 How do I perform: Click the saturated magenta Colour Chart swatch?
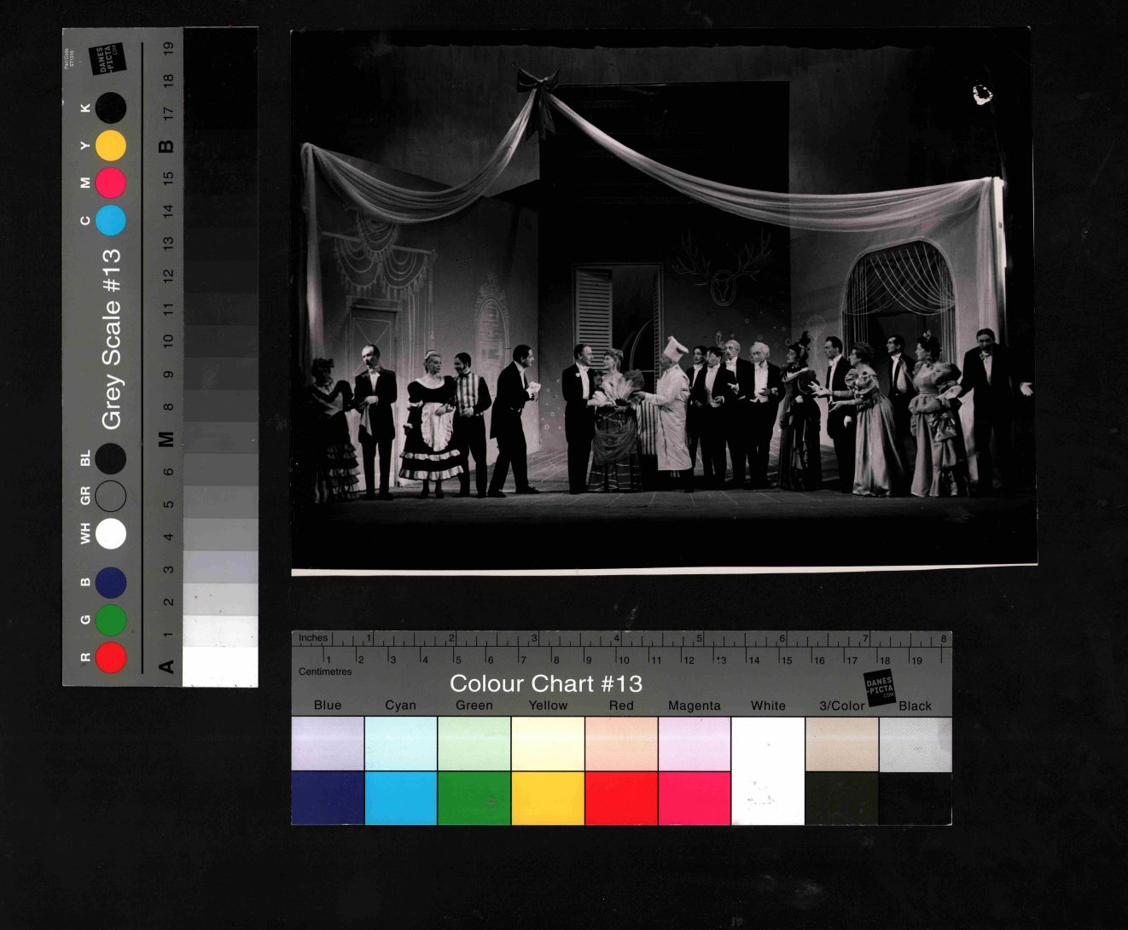pyautogui.click(x=695, y=798)
